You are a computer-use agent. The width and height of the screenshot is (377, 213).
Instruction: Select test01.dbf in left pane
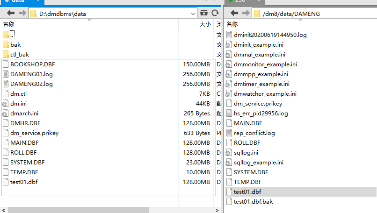[24, 182]
